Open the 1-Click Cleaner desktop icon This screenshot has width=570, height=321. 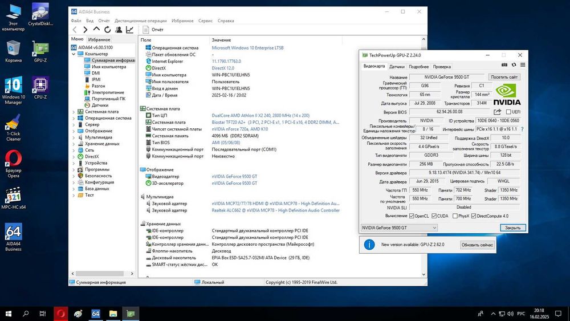pos(14,128)
